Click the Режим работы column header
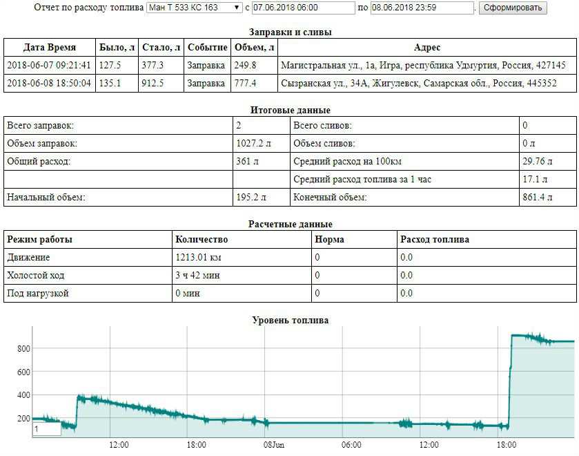The height and width of the screenshot is (456, 579). click(39, 240)
